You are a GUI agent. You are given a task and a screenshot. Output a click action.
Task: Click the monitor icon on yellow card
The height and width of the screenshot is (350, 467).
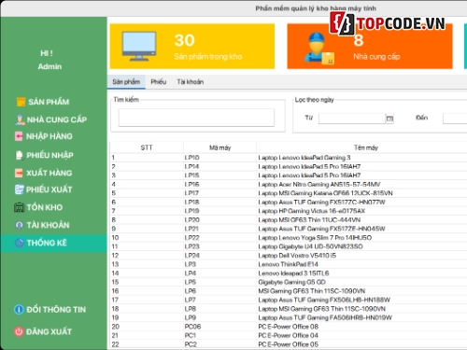[139, 46]
